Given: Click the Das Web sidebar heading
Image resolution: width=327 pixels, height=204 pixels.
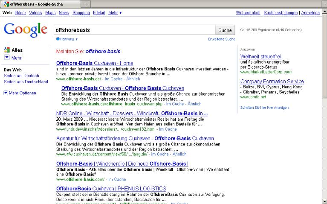Looking at the screenshot, I should tap(13, 70).
